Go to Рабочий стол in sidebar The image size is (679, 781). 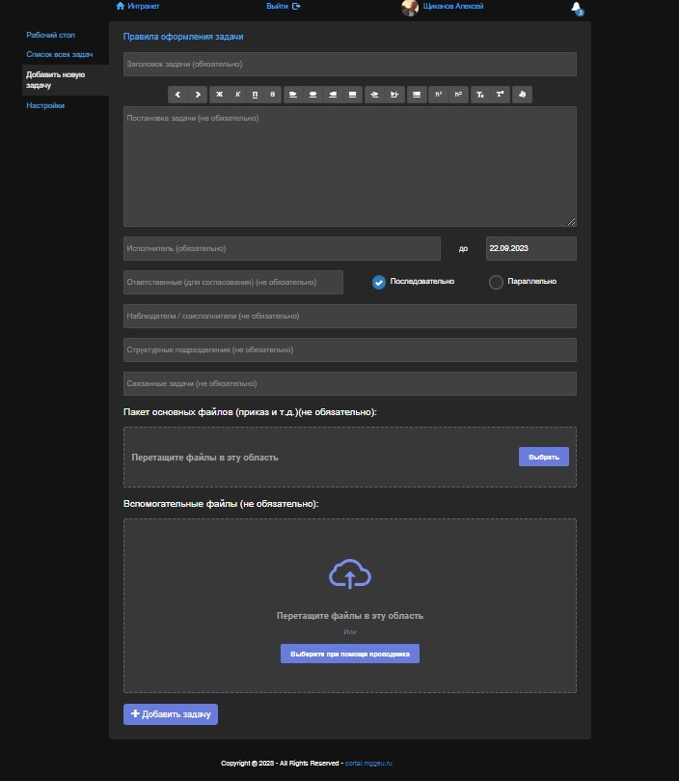(50, 35)
